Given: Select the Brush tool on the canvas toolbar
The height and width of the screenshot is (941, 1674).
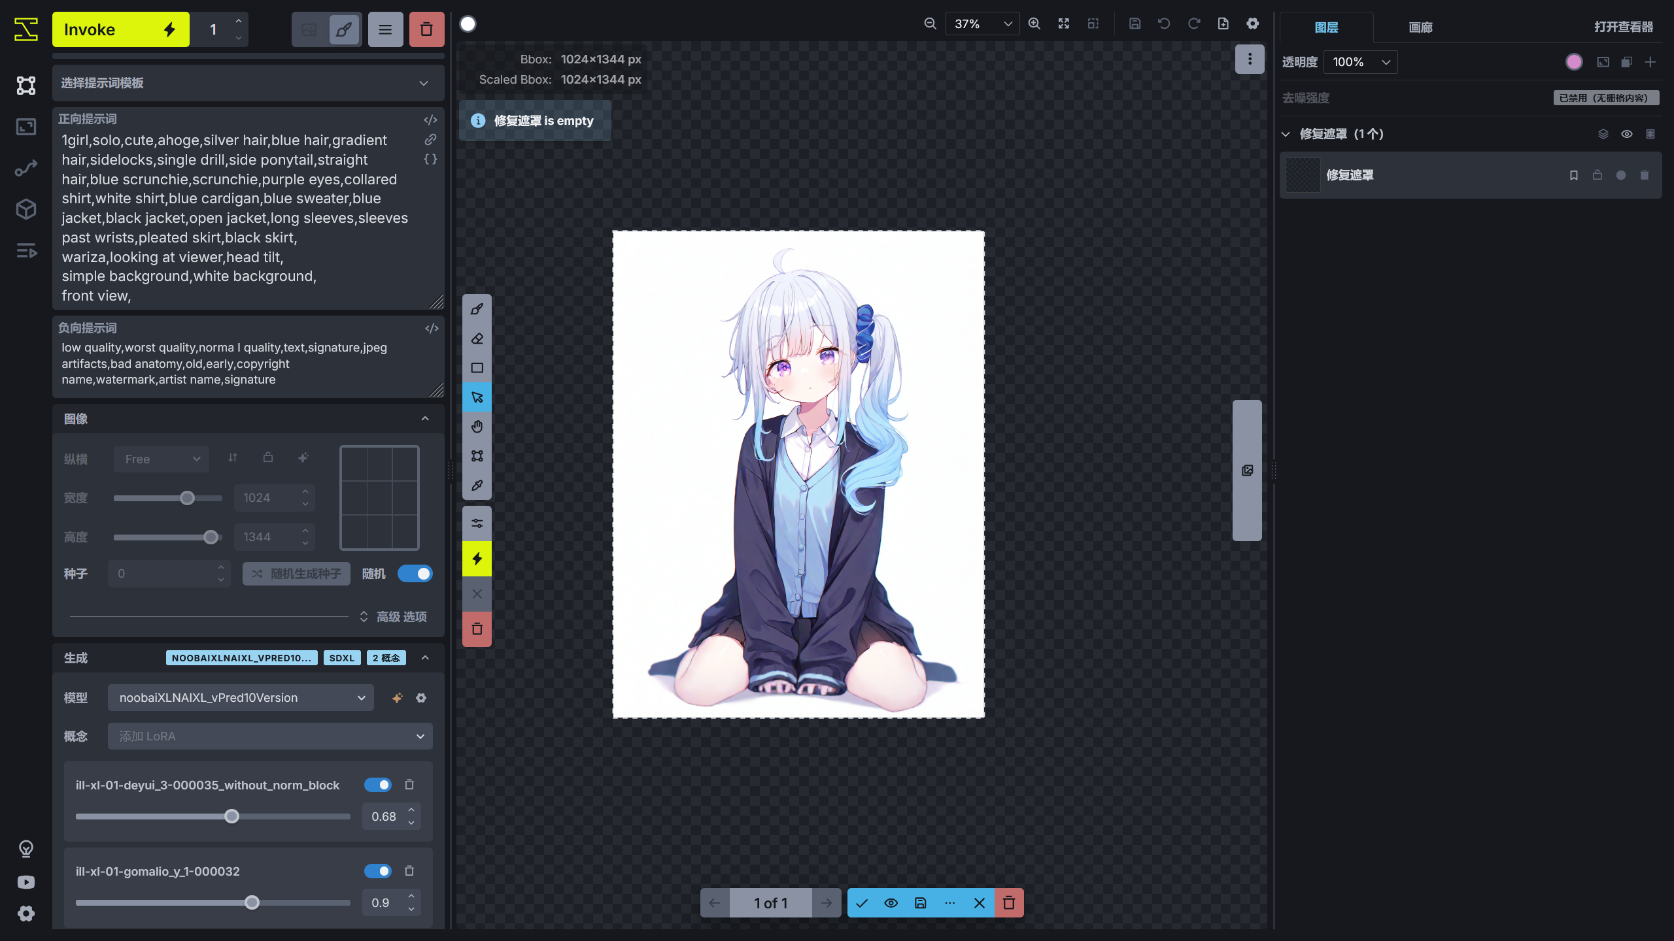Looking at the screenshot, I should click(477, 308).
